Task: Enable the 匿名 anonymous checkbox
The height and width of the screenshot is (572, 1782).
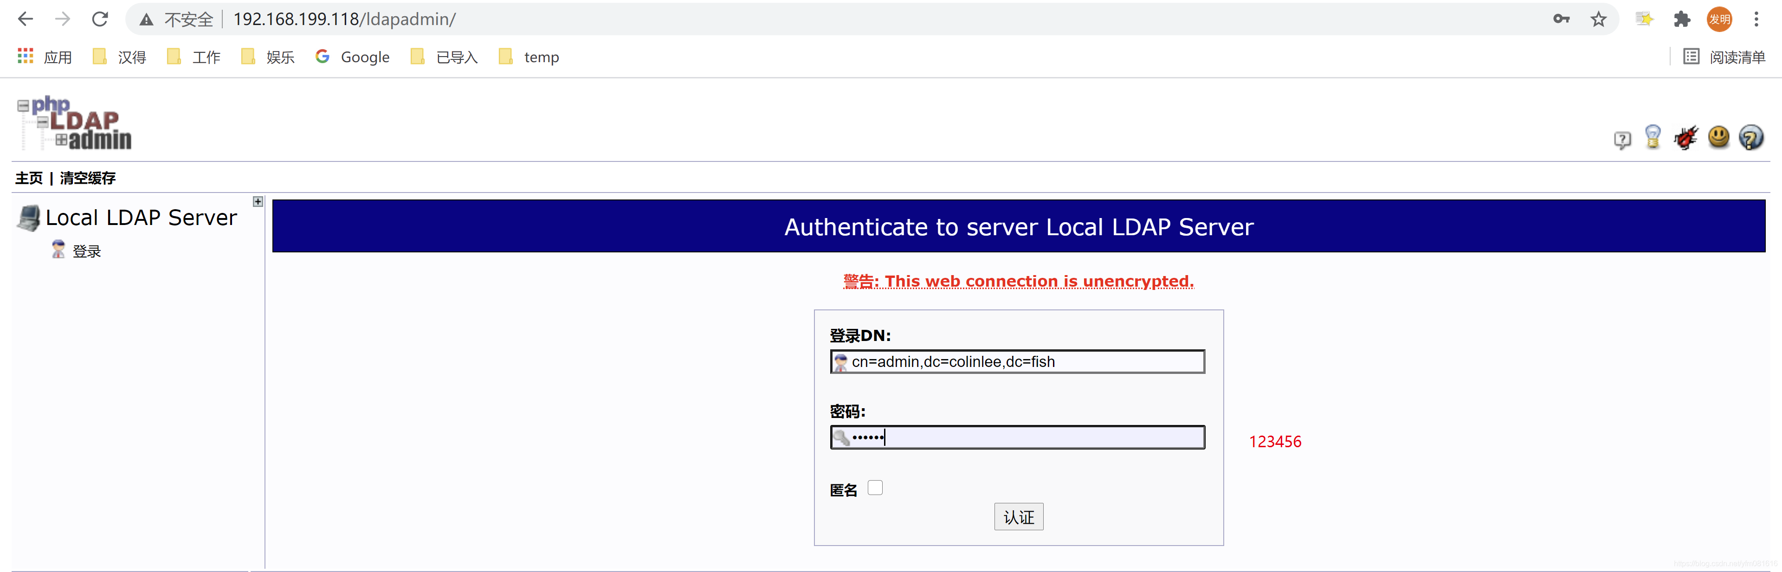Action: pyautogui.click(x=875, y=488)
